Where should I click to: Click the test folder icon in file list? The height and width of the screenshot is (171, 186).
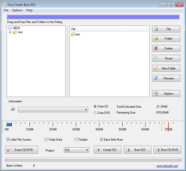click(73, 34)
